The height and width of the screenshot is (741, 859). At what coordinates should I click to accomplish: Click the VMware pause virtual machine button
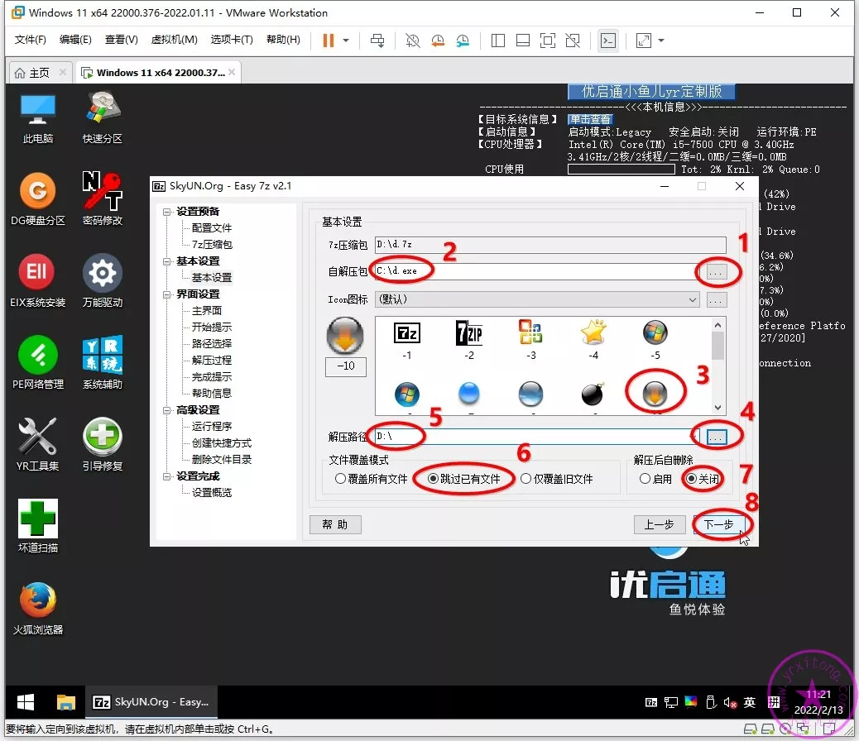click(x=329, y=40)
